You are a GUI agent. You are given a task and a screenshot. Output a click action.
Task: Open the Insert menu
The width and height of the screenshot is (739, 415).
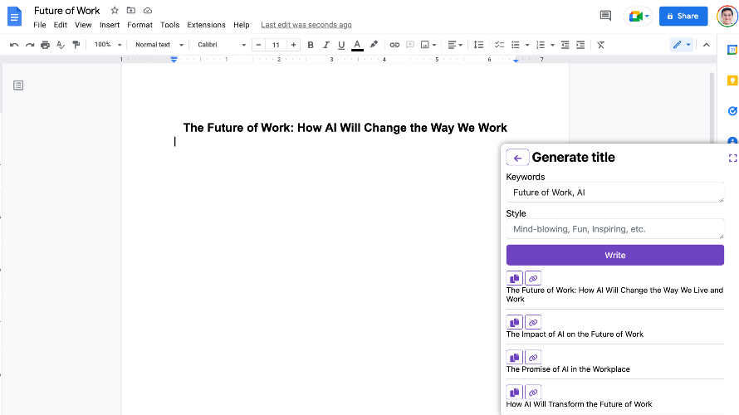pyautogui.click(x=110, y=25)
